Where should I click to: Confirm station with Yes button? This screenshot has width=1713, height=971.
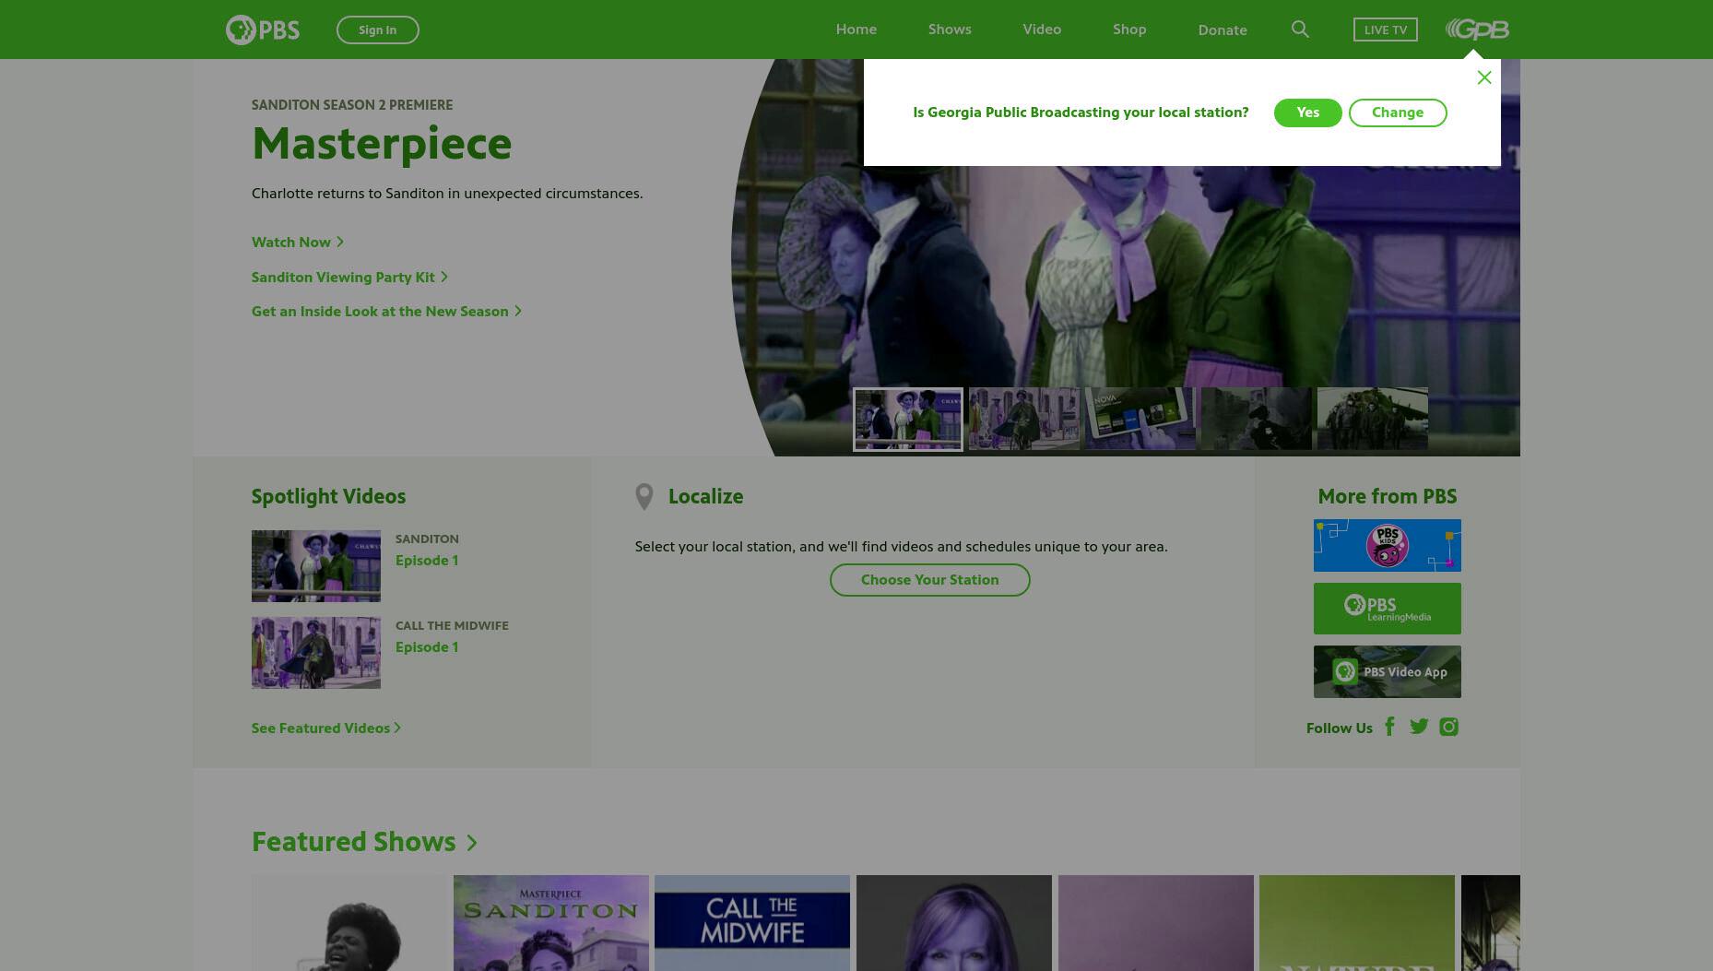point(1308,112)
